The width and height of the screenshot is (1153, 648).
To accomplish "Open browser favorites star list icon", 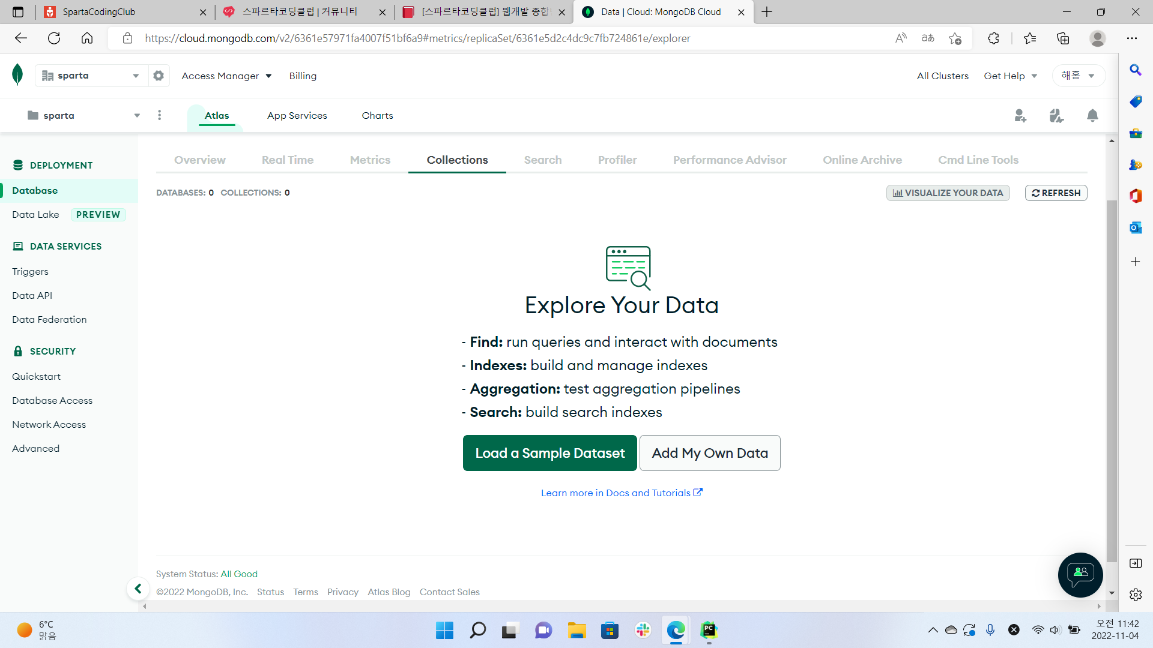I will (1030, 38).
